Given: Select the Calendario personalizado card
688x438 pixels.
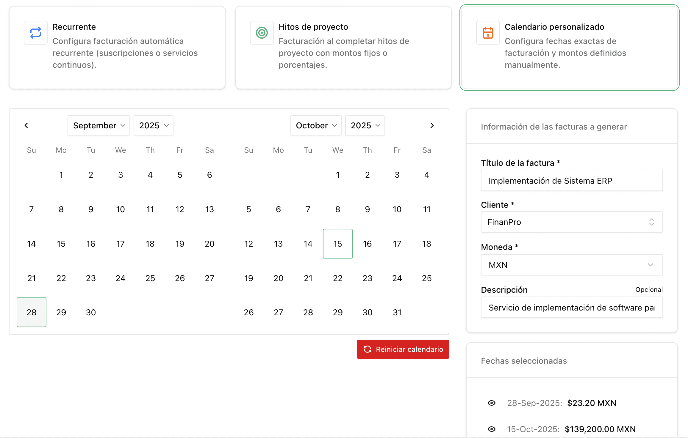Looking at the screenshot, I should pyautogui.click(x=569, y=47).
